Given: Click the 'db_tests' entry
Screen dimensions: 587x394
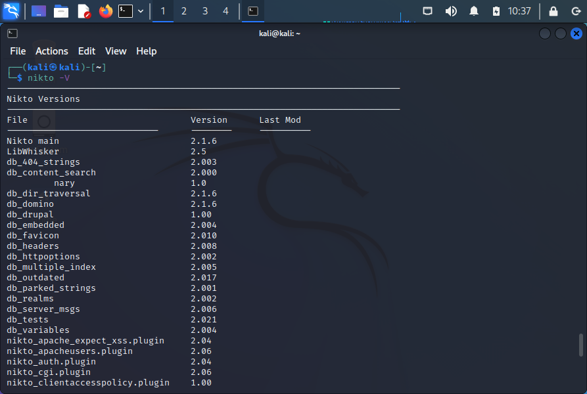Looking at the screenshot, I should pyautogui.click(x=28, y=320).
